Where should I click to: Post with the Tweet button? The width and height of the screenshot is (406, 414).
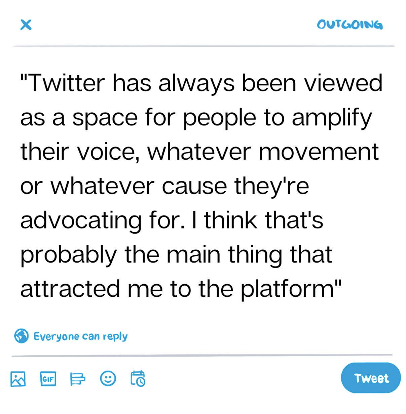[371, 378]
